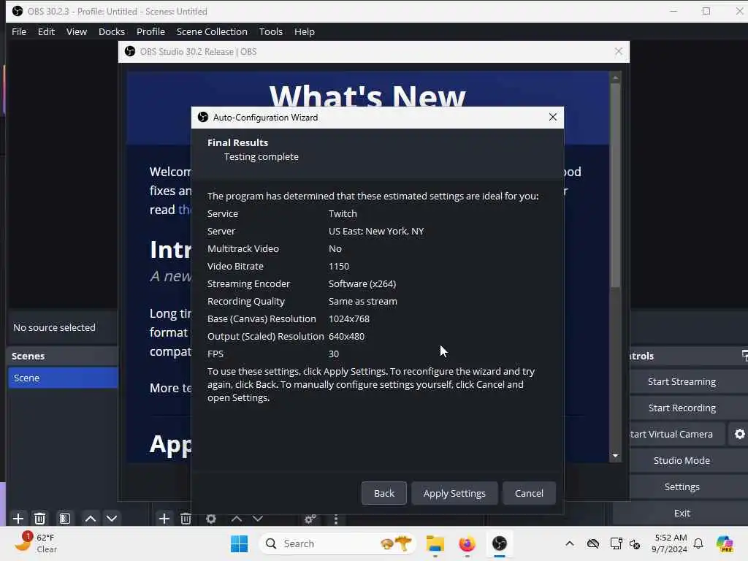Viewport: 748px width, 561px height.
Task: Open the Docks menu
Action: click(x=112, y=31)
